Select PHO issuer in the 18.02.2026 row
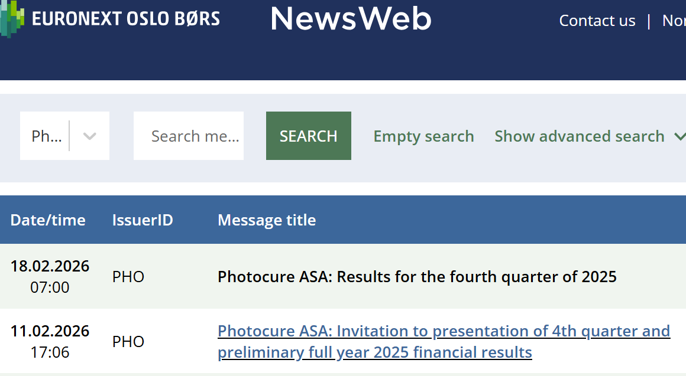The image size is (686, 376). point(128,277)
